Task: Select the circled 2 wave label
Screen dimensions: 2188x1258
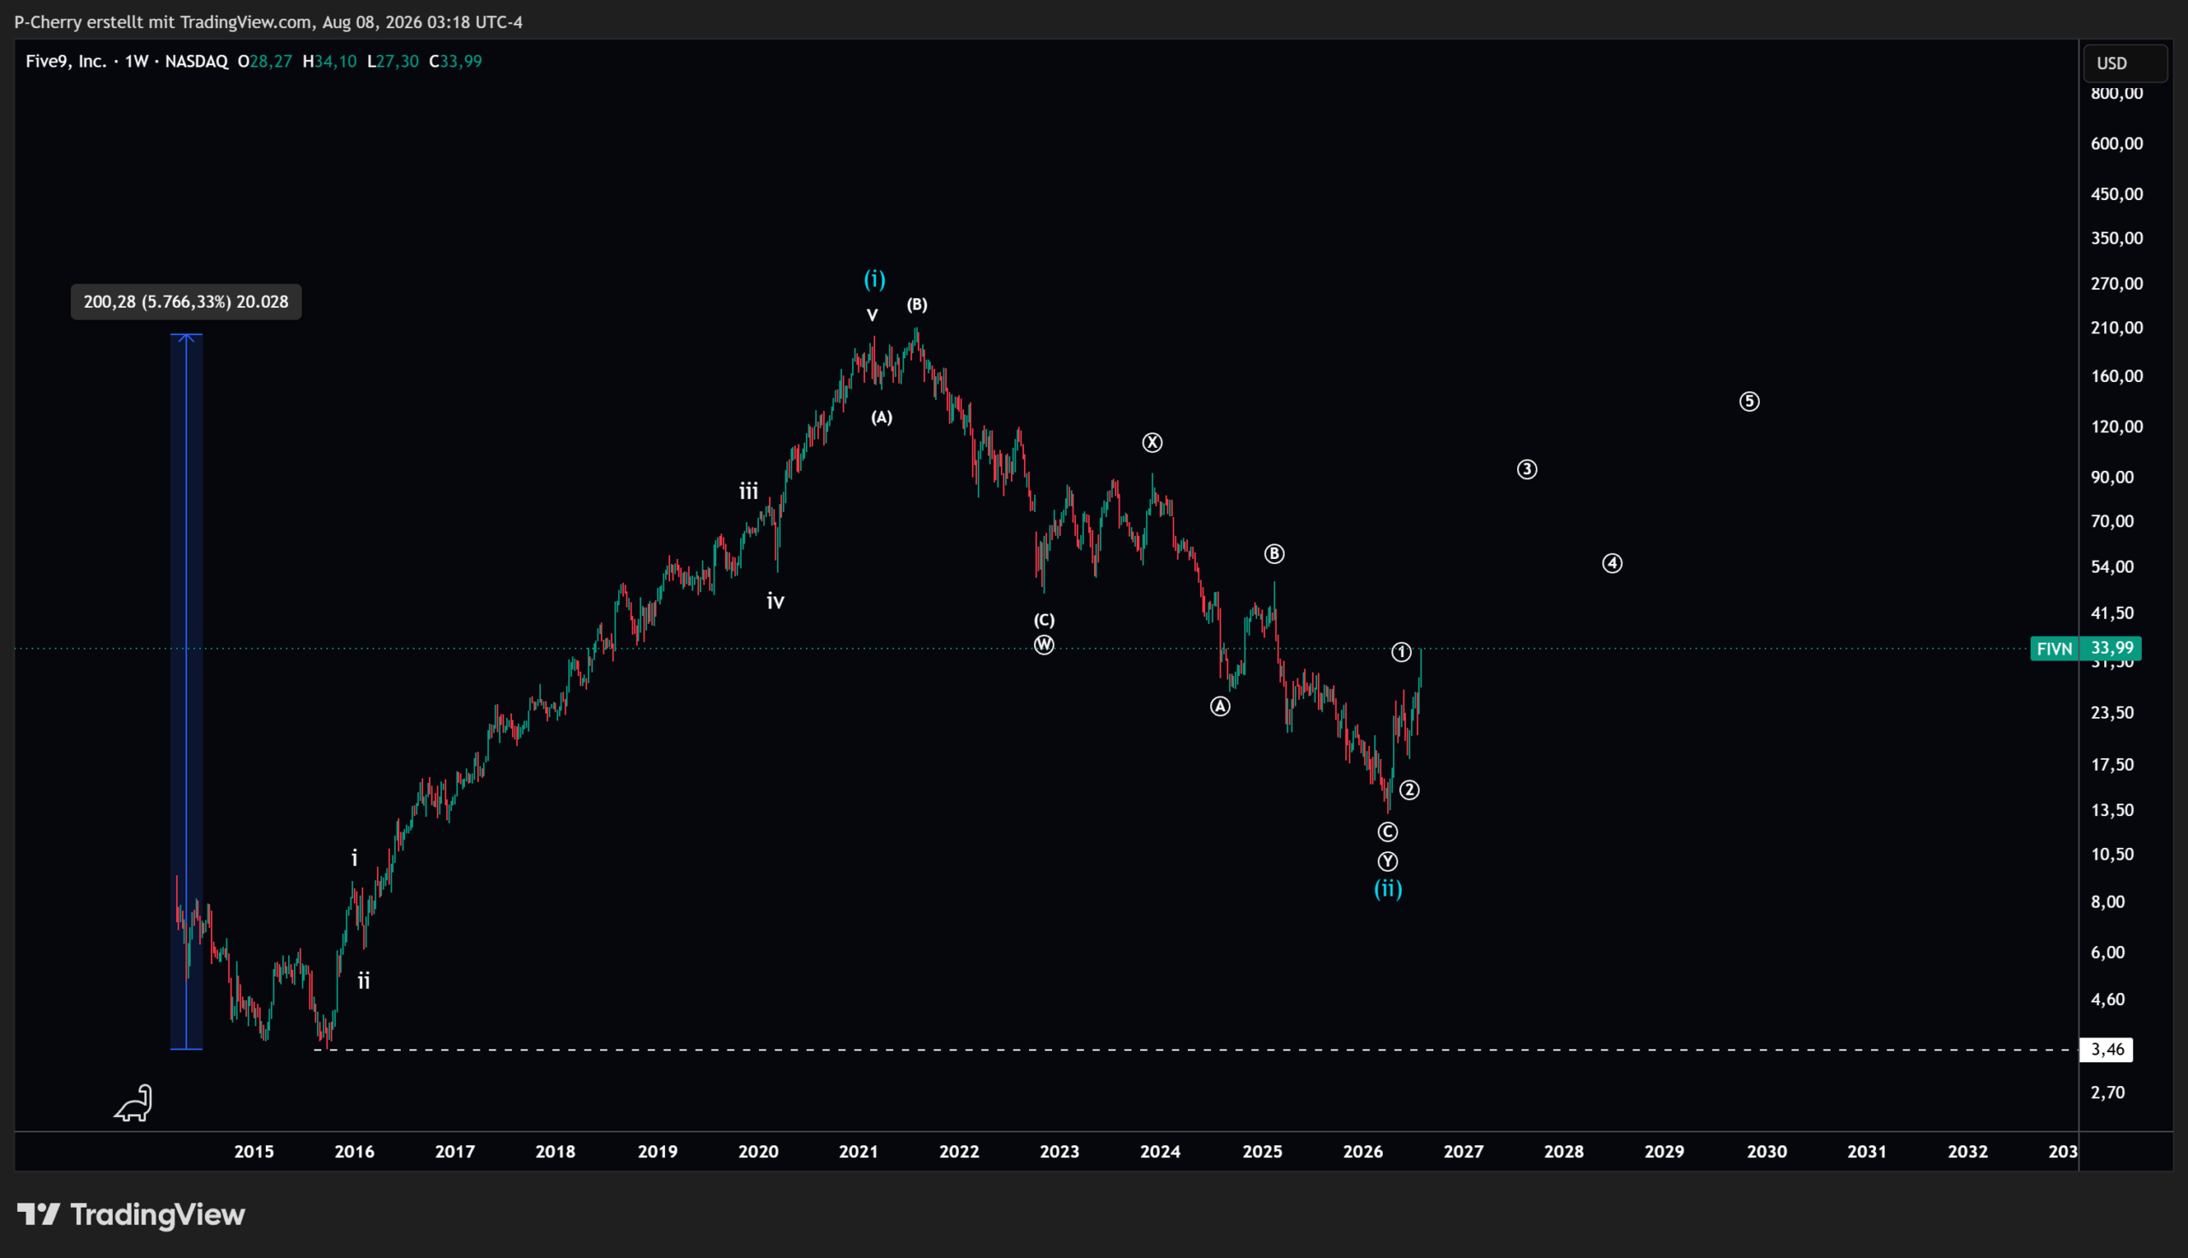Action: click(x=1409, y=790)
